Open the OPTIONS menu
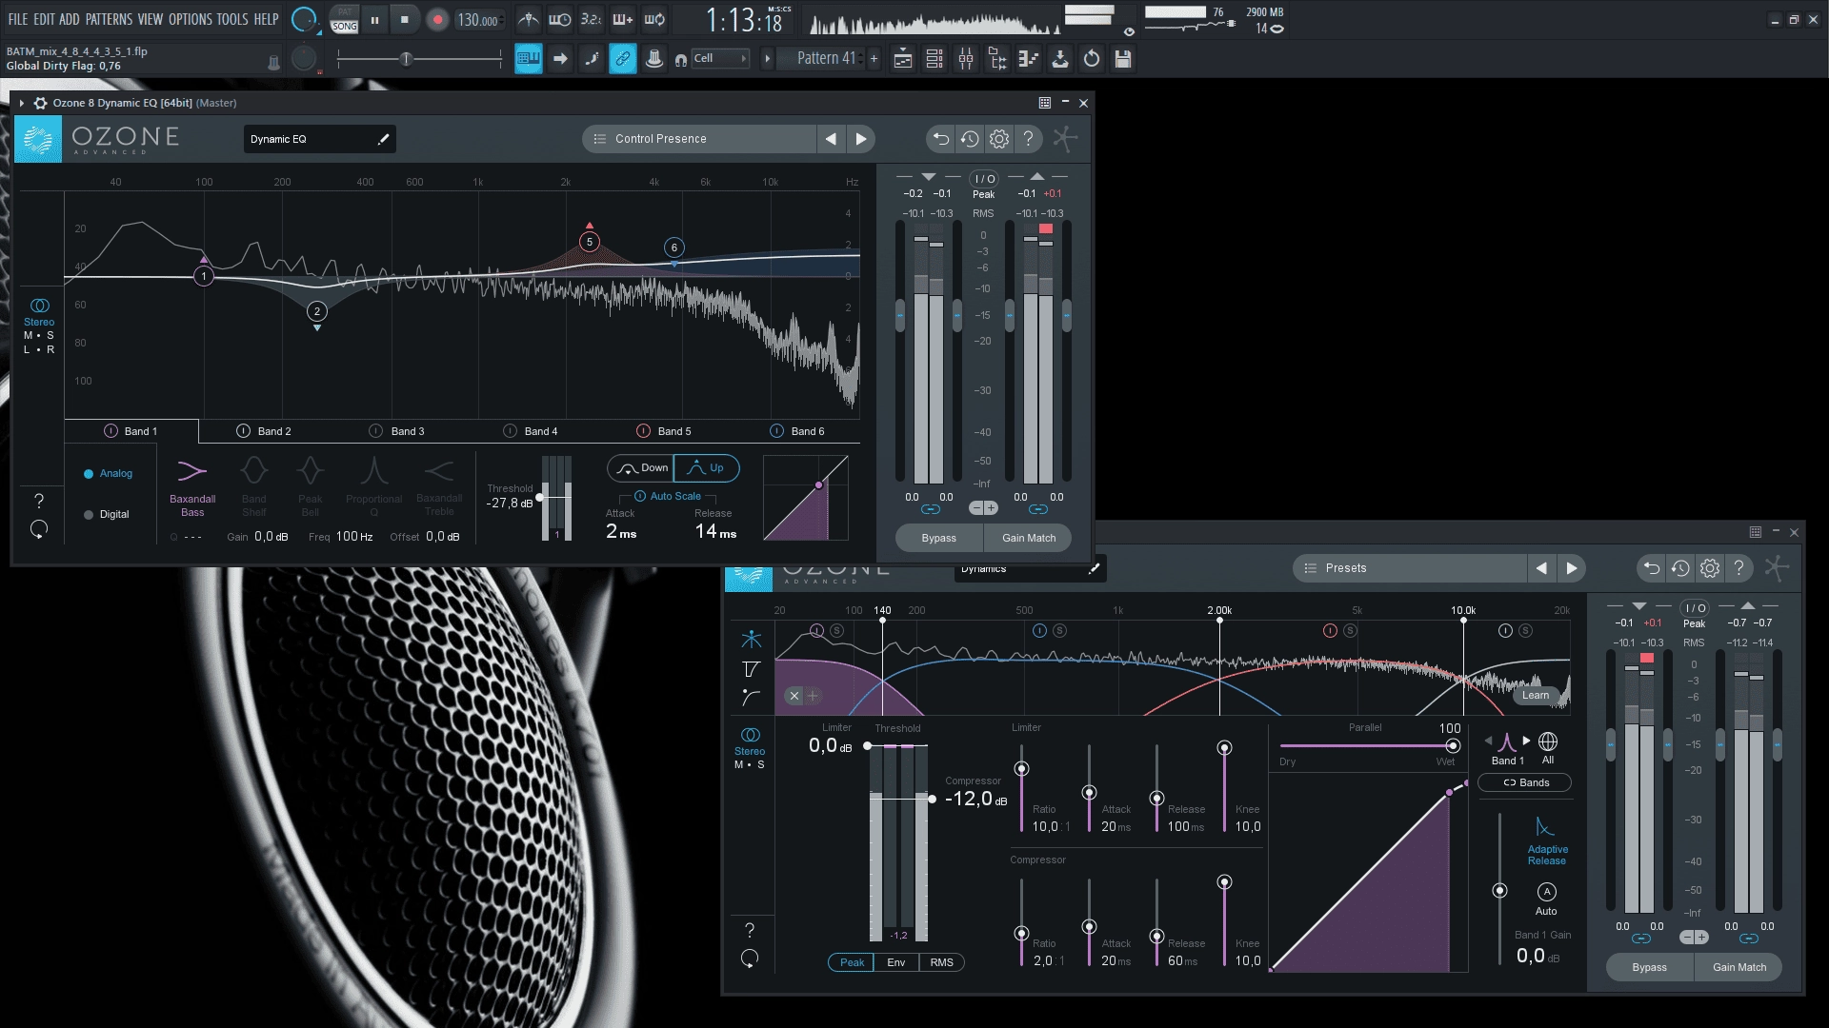This screenshot has width=1829, height=1028. pyautogui.click(x=191, y=19)
